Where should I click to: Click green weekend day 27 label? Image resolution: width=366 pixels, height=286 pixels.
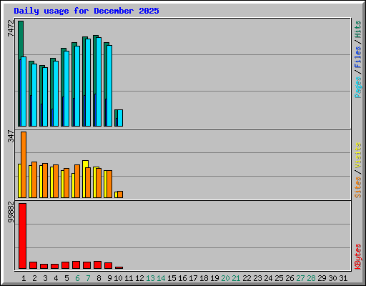[300, 278]
